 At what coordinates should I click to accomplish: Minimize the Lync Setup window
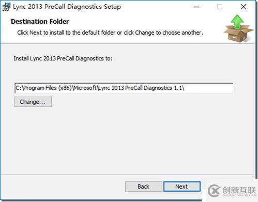tap(196, 7)
